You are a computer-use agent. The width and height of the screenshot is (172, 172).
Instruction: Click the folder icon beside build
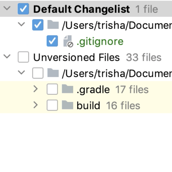coord(68,105)
